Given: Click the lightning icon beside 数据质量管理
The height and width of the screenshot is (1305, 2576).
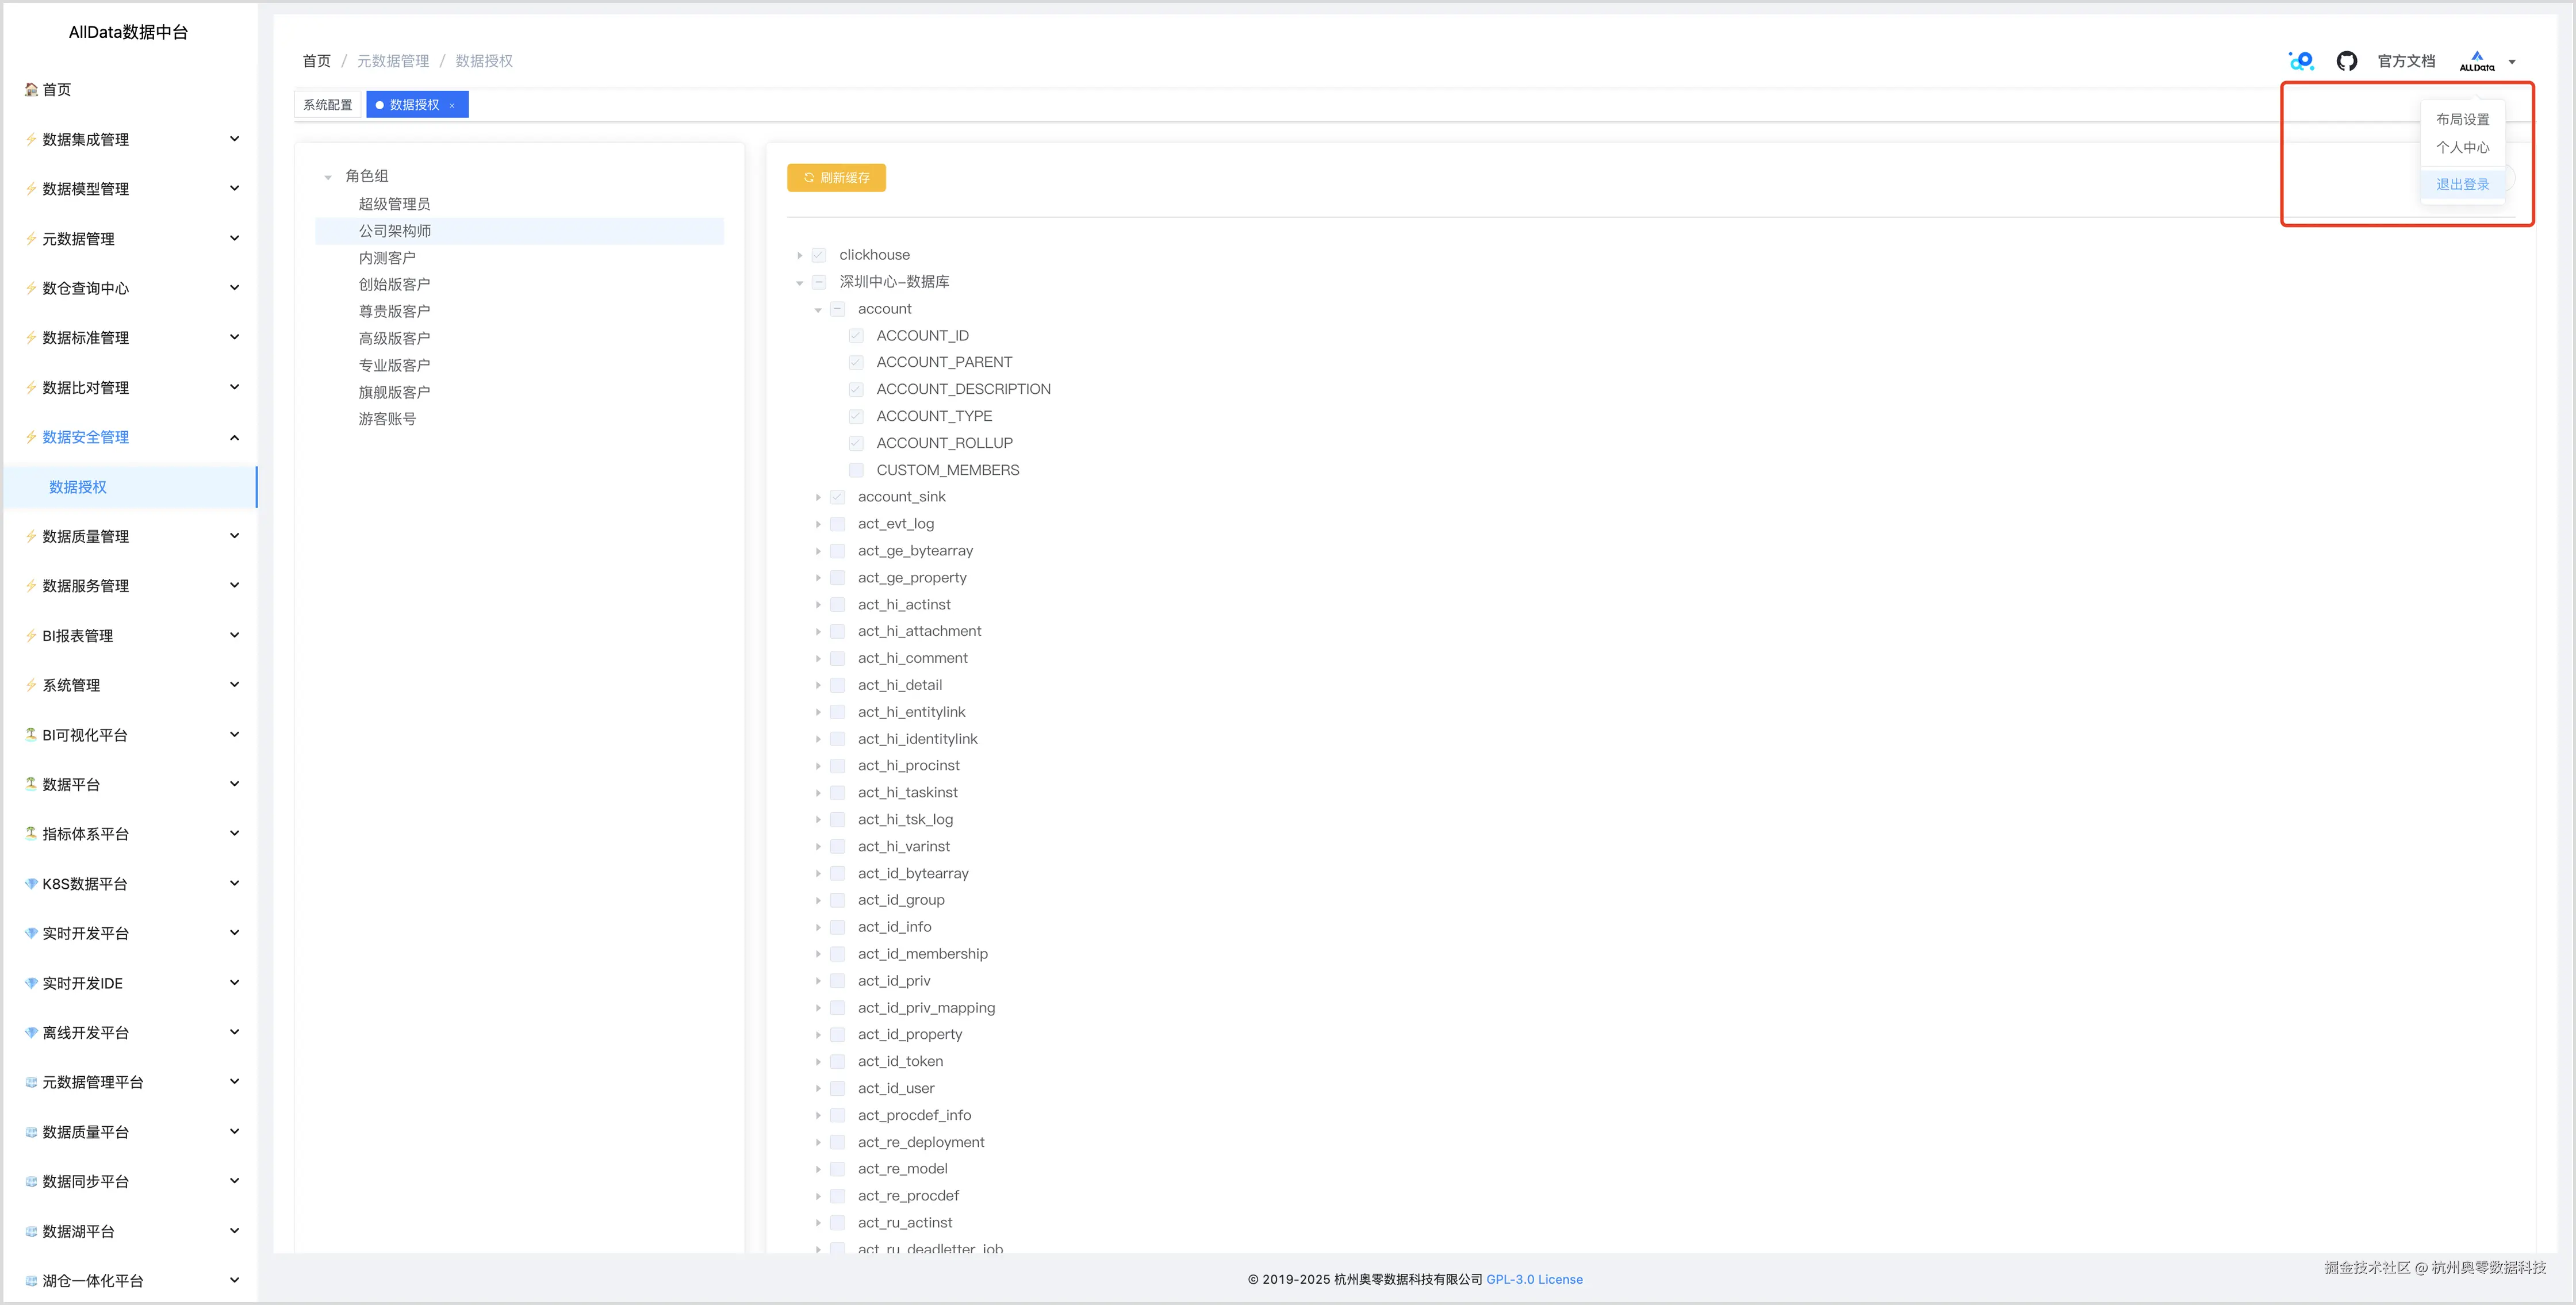Looking at the screenshot, I should pos(31,536).
